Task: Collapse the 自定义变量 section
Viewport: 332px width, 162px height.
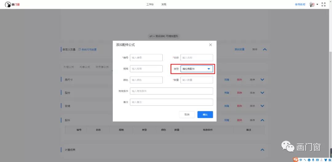Action: click(x=265, y=49)
